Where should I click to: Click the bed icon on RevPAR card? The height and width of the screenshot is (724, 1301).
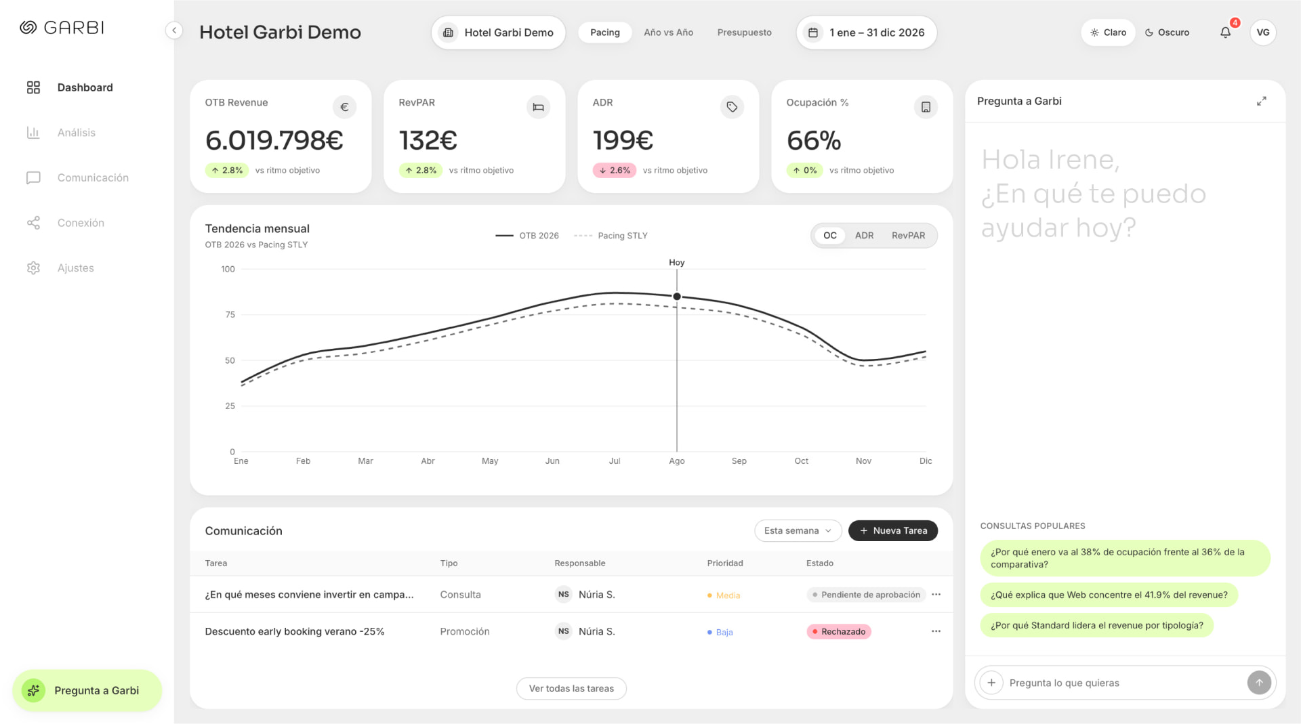(538, 107)
